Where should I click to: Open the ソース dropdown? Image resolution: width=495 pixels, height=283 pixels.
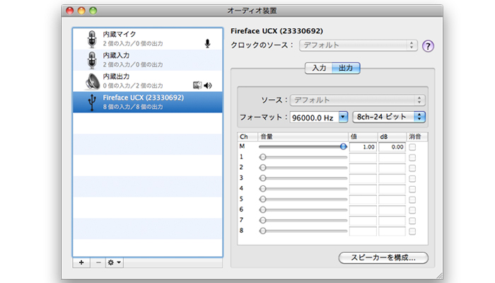point(358,100)
